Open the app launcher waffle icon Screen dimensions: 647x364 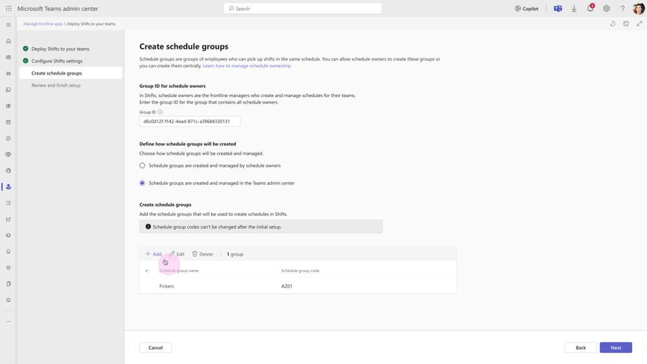point(8,8)
